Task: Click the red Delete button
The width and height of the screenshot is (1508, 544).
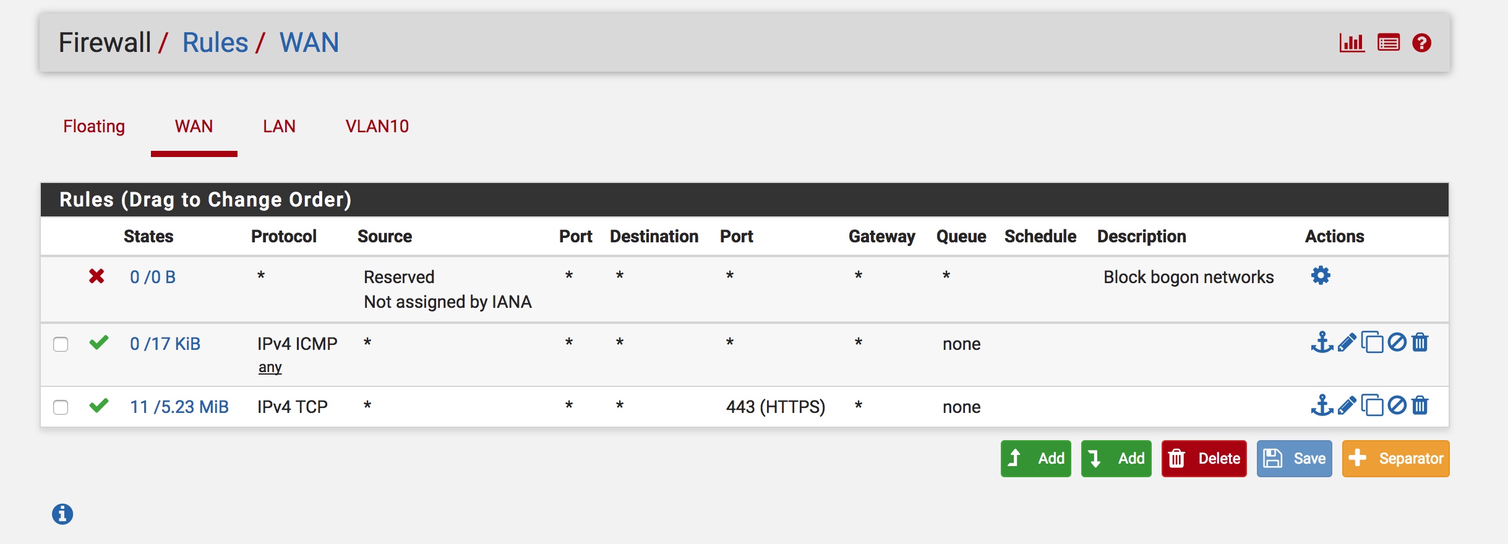Action: [1204, 459]
